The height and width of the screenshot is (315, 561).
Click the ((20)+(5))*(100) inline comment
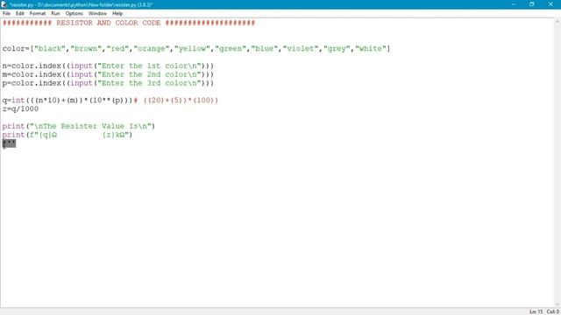coord(181,101)
